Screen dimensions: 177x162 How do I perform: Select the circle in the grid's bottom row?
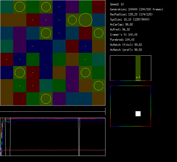click(x=46, y=99)
